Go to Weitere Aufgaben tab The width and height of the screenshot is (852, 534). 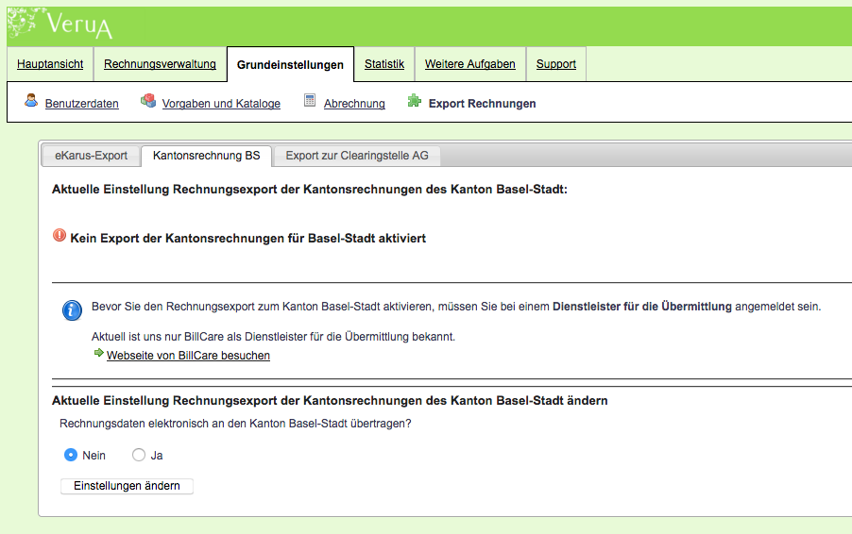(469, 64)
